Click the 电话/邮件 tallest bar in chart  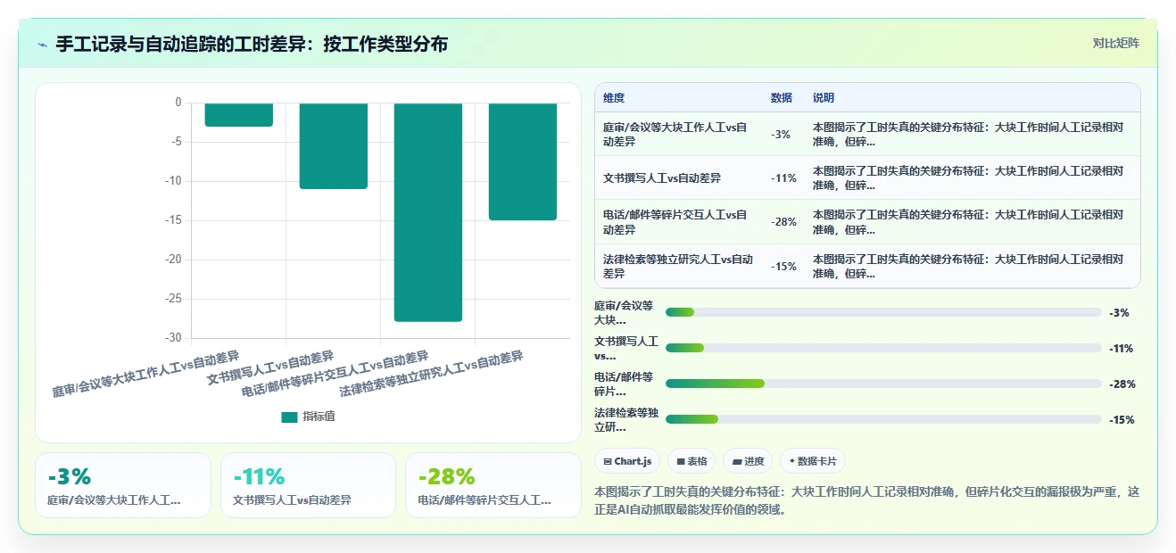point(427,212)
